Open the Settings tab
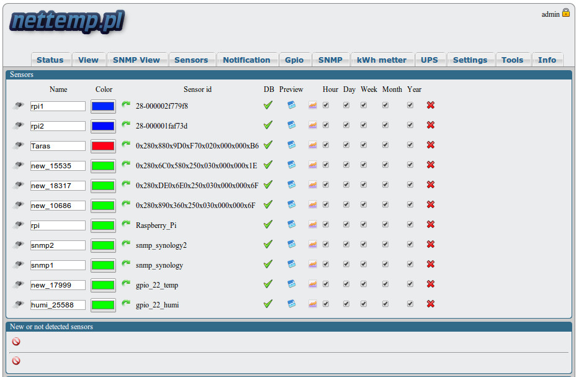 [x=470, y=60]
